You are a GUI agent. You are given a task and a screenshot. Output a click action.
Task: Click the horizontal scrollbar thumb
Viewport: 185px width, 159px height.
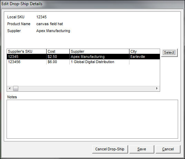point(16,88)
